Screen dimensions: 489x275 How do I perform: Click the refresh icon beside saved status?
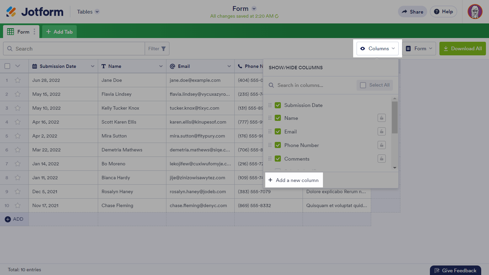click(277, 16)
